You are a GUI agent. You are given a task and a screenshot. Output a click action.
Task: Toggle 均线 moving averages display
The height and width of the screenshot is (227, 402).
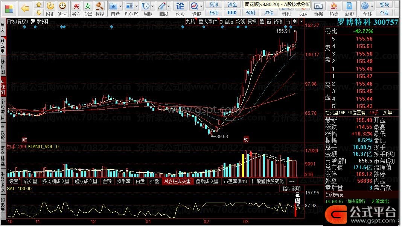pyautogui.click(x=241, y=21)
